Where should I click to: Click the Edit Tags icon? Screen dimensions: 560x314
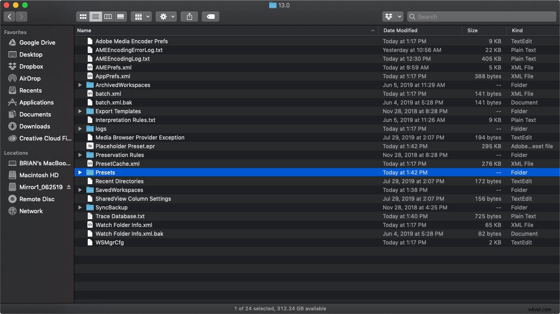click(x=211, y=16)
